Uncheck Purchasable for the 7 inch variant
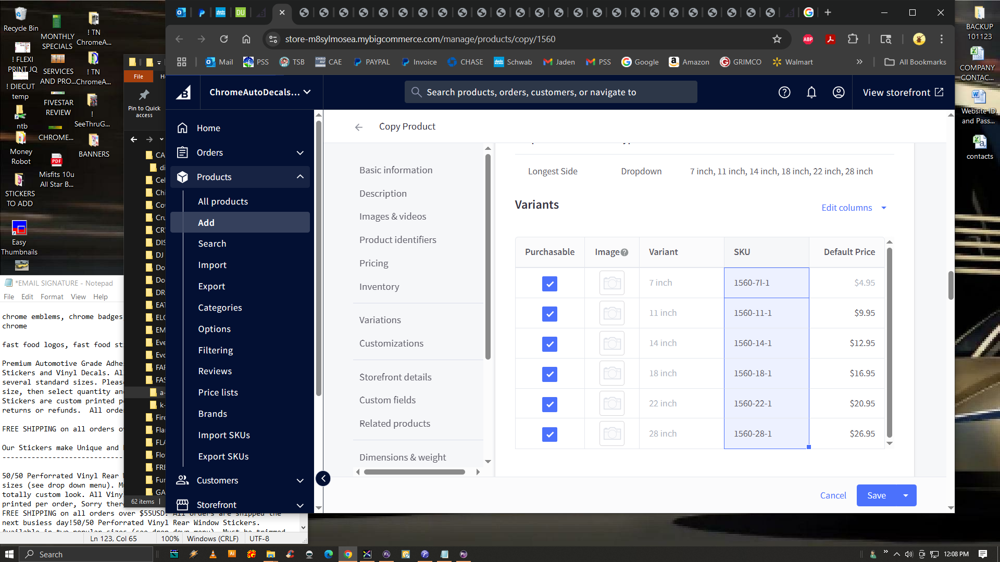 pos(549,284)
